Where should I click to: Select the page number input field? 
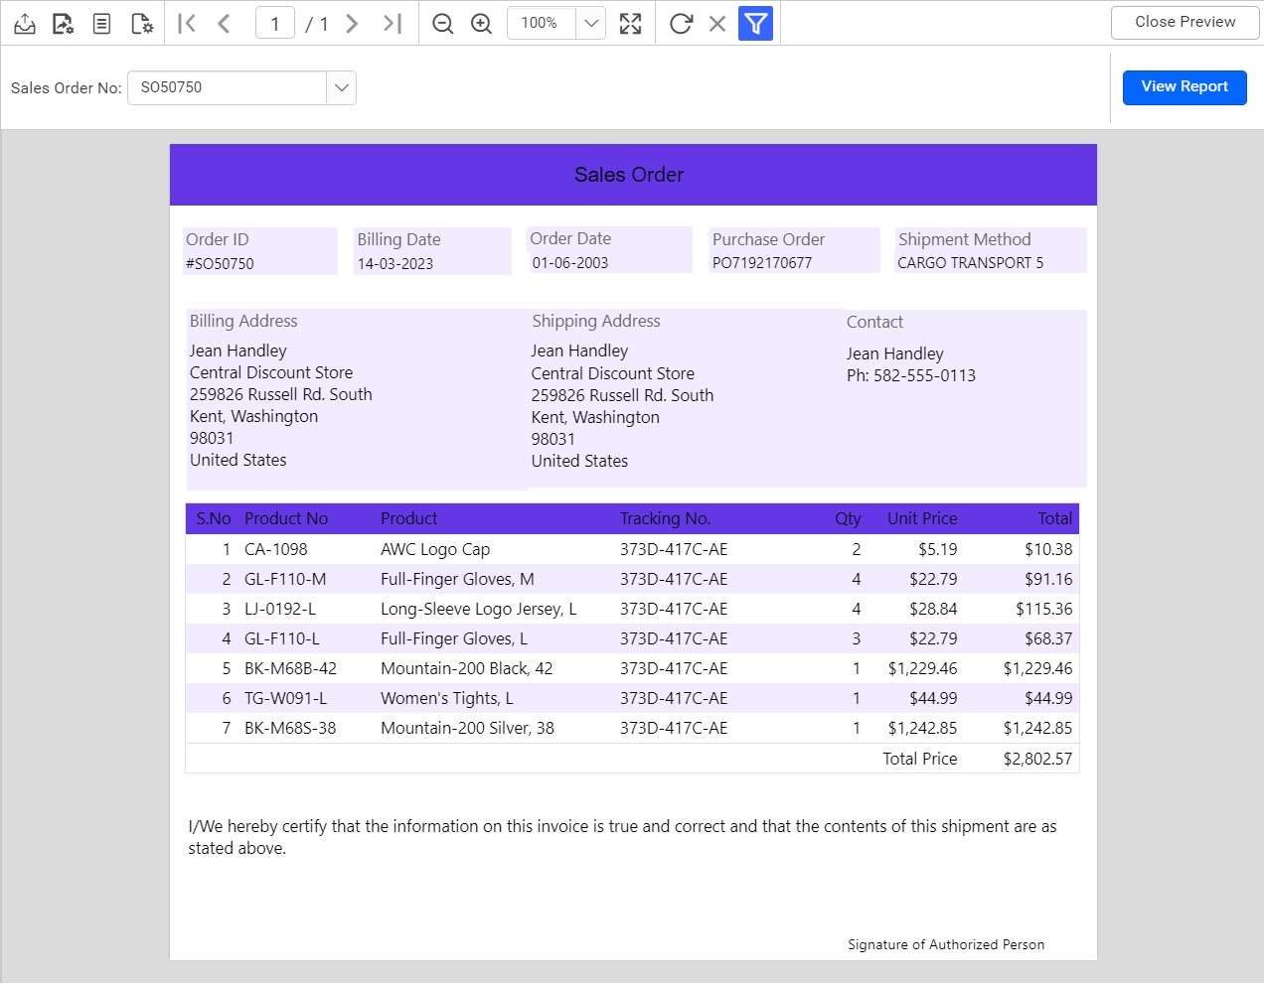click(274, 23)
